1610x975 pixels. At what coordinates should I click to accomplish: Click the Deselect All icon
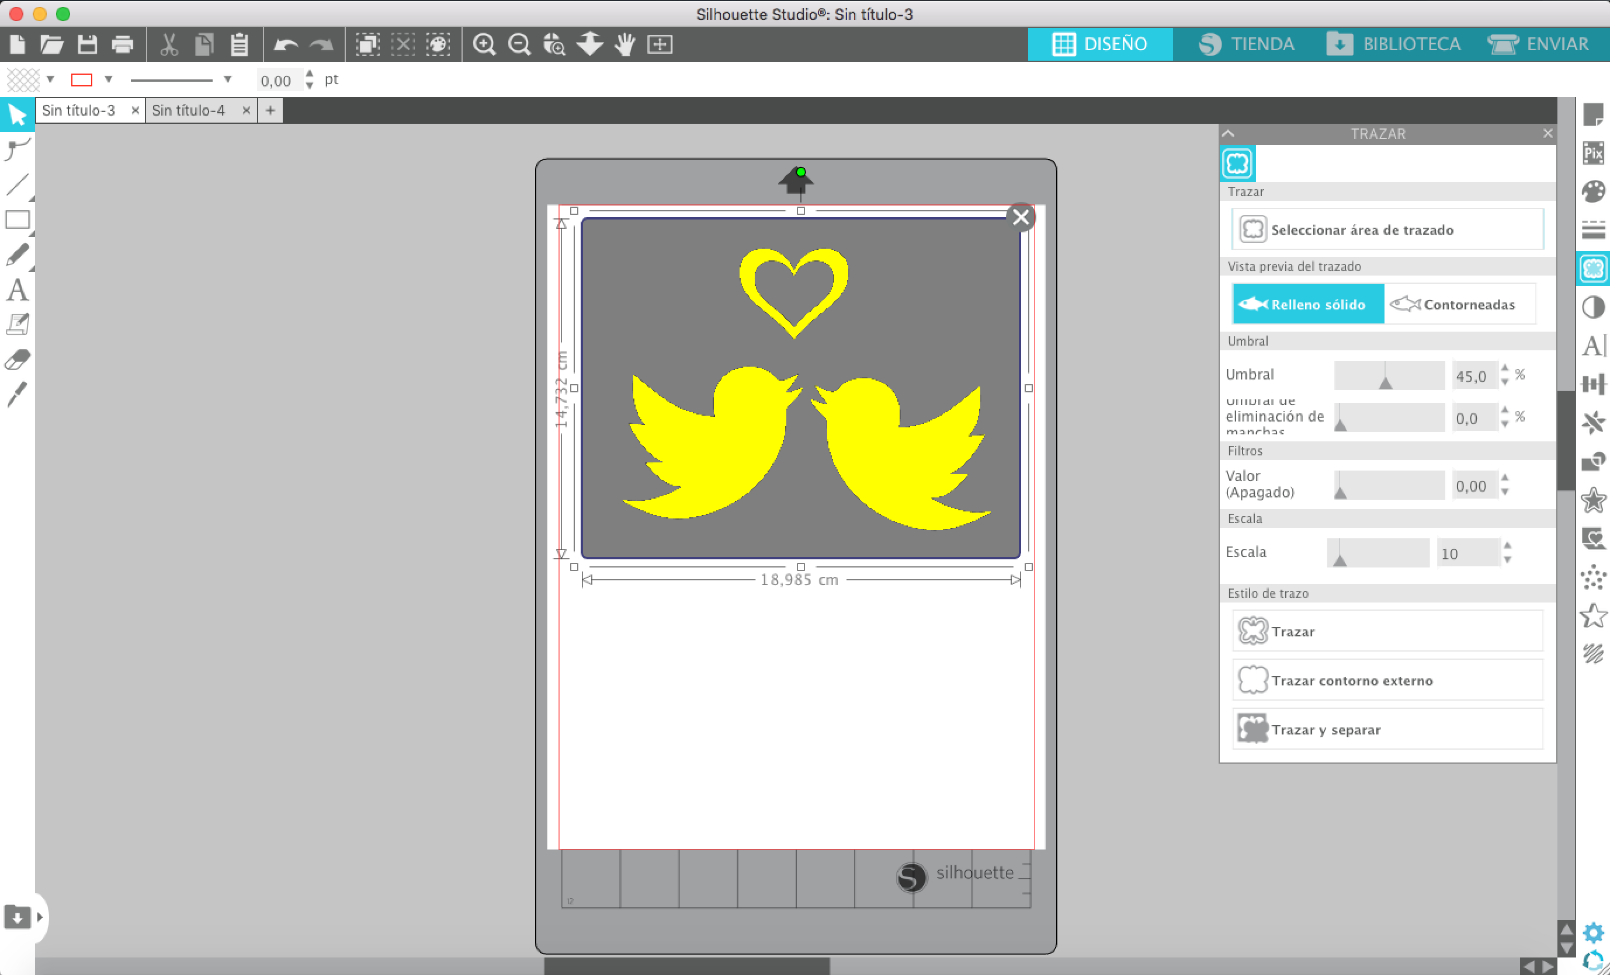point(403,44)
